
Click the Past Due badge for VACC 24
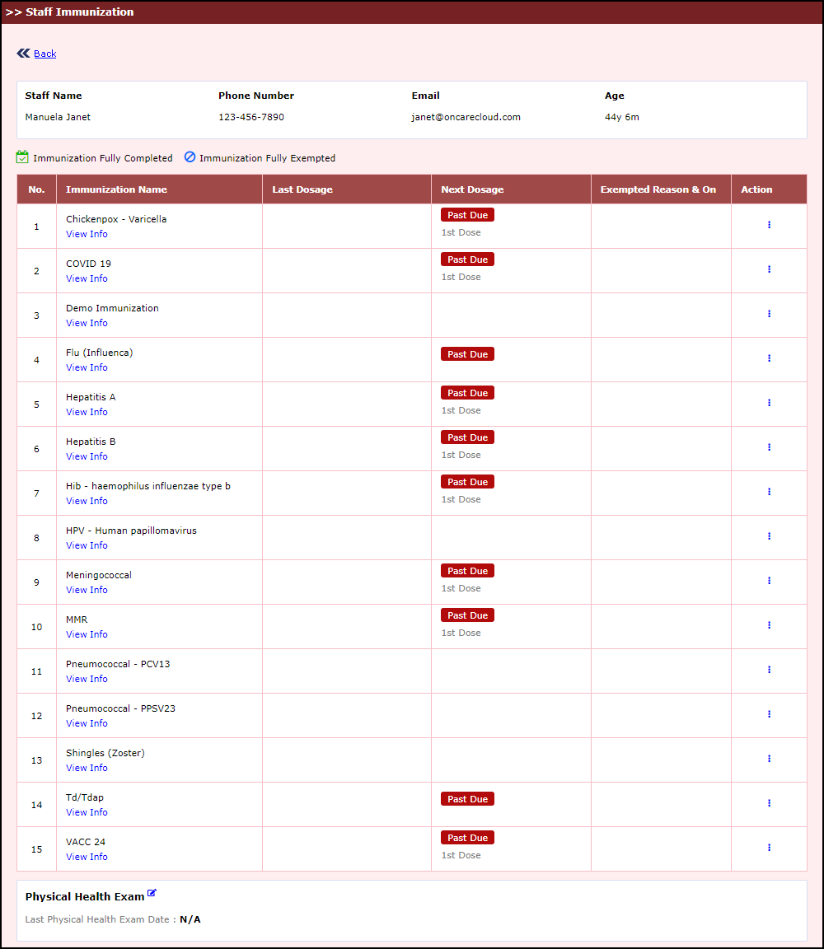point(467,838)
